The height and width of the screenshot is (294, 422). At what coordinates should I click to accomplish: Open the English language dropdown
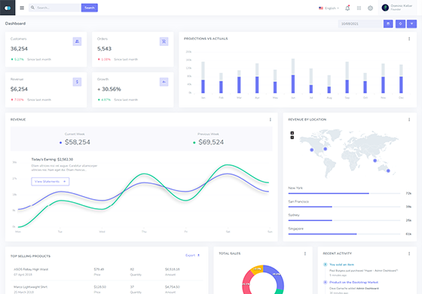329,8
